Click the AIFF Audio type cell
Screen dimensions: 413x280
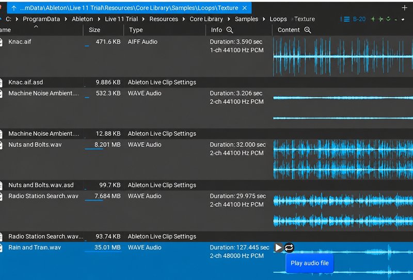pyautogui.click(x=142, y=42)
